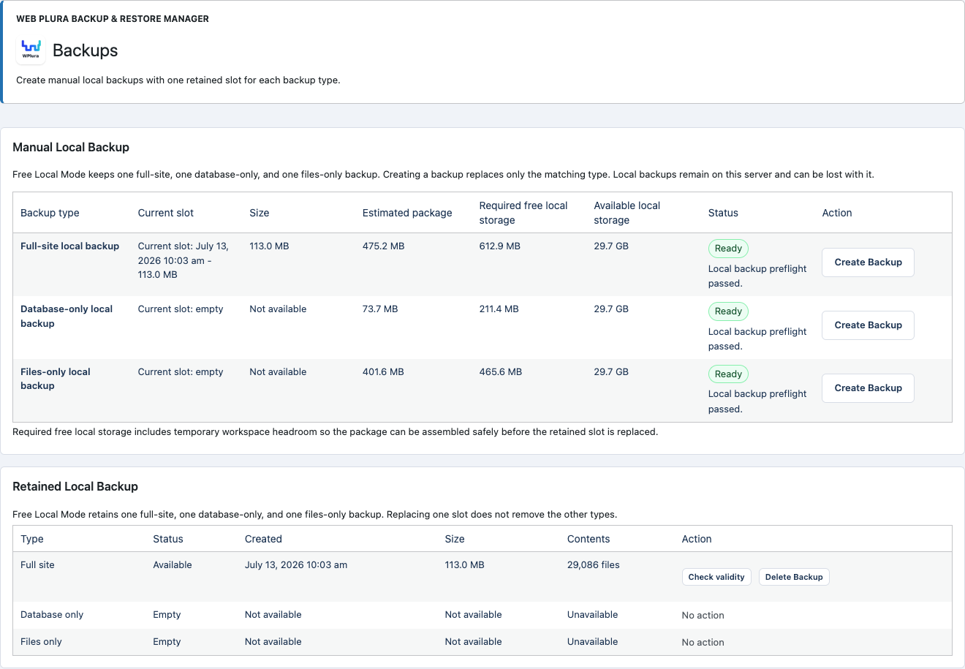The height and width of the screenshot is (669, 965).
Task: Click the 401.6 MB estimated package value
Action: coord(383,372)
